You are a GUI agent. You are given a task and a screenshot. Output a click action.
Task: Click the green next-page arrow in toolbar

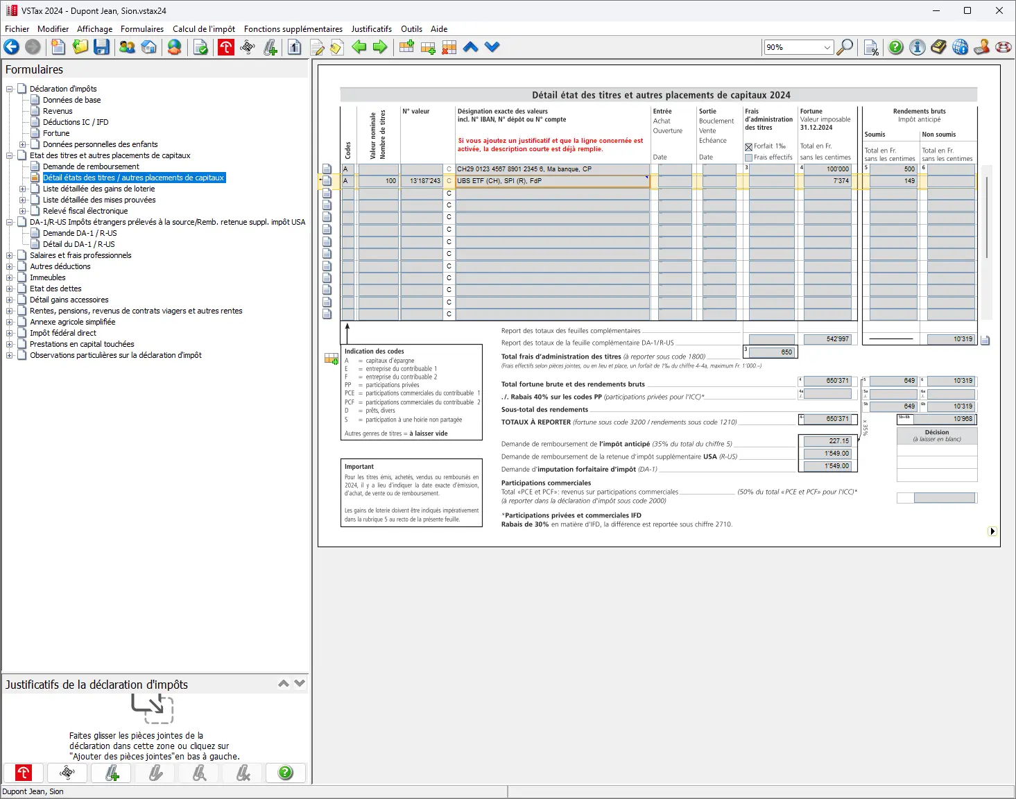tap(380, 47)
